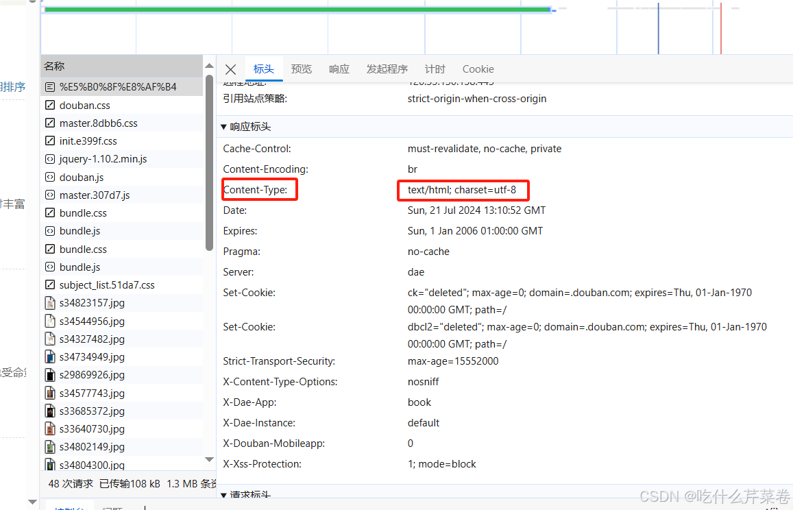Screen dimensions: 793x510
Task: Click the text/html; charset=utf-8 value
Action: (462, 190)
